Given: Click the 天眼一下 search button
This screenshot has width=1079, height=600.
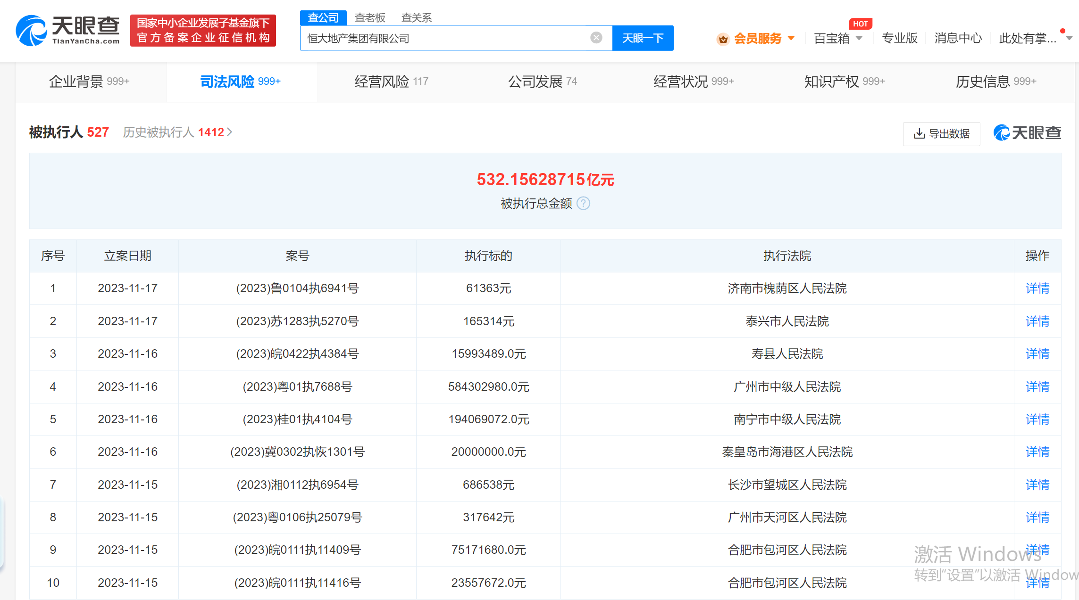Looking at the screenshot, I should [643, 38].
